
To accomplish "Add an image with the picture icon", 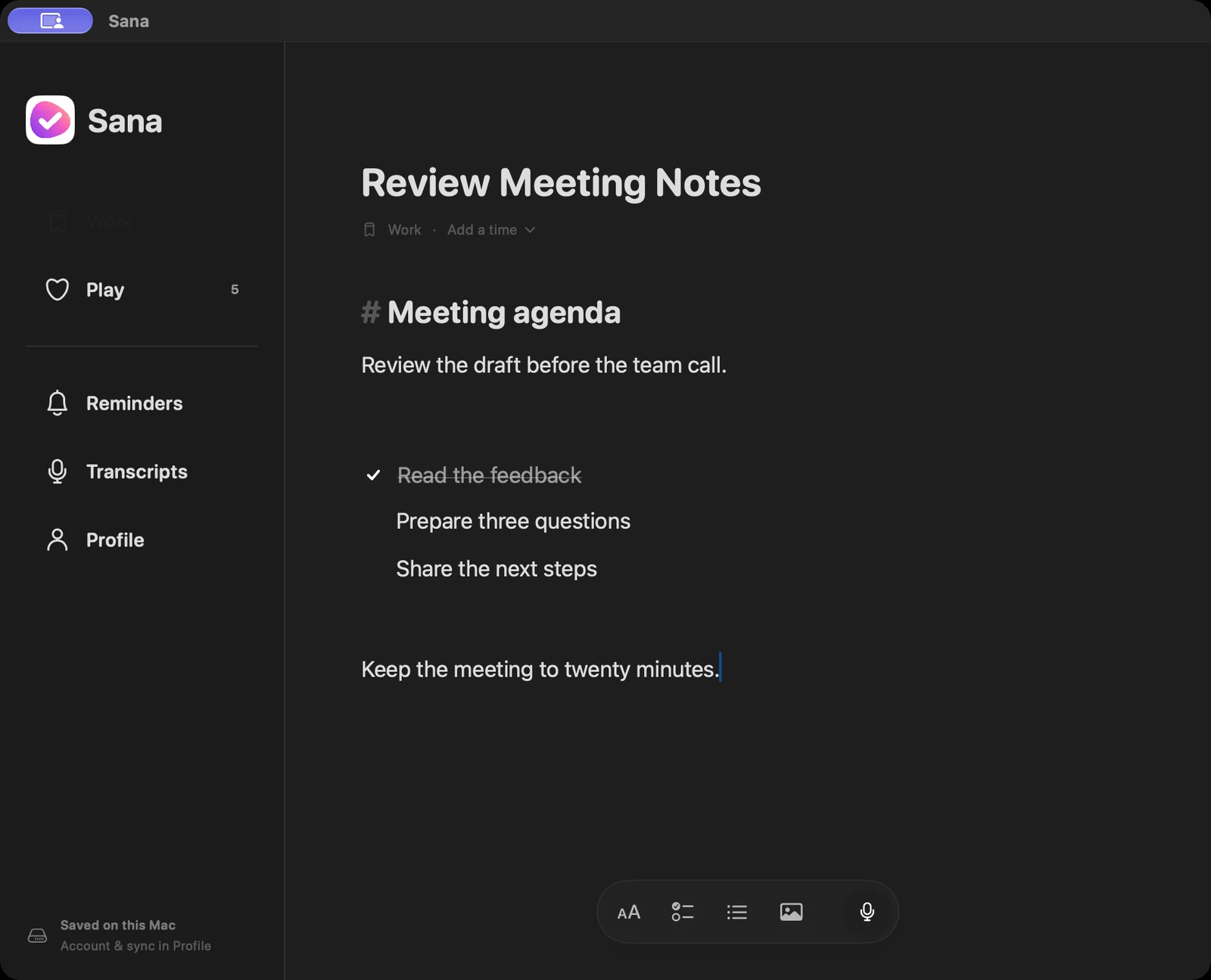I will click(x=791, y=912).
